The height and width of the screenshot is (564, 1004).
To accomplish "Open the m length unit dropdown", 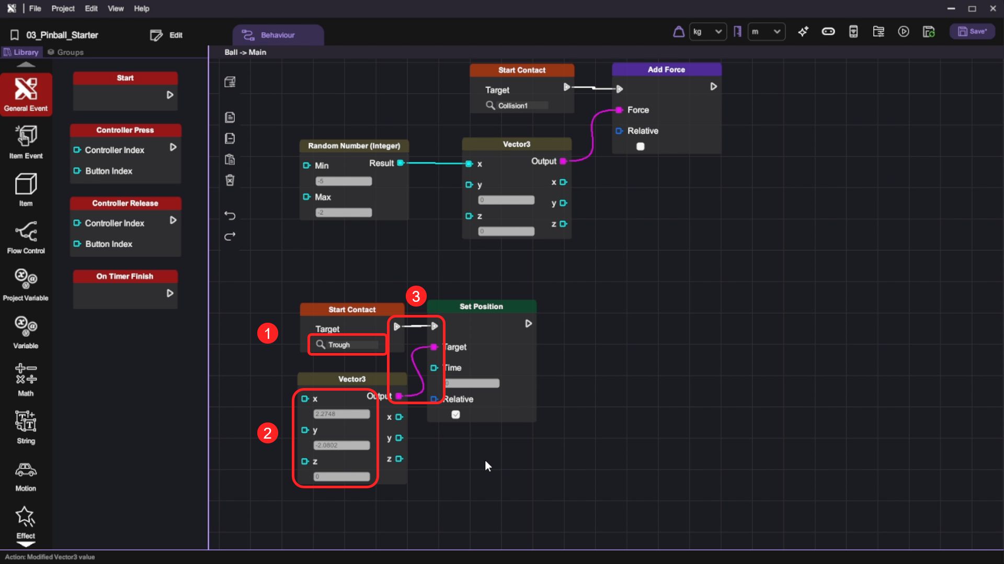I will coord(766,32).
